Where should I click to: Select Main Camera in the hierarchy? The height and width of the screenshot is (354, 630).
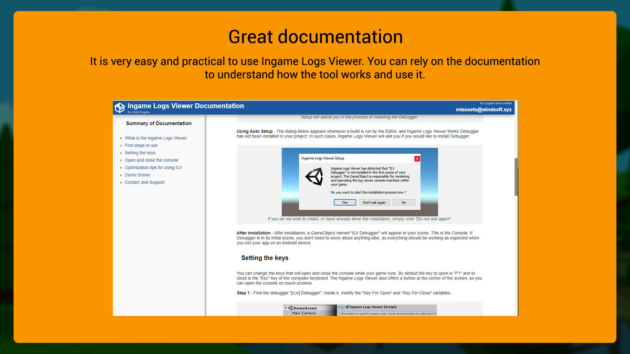304,313
